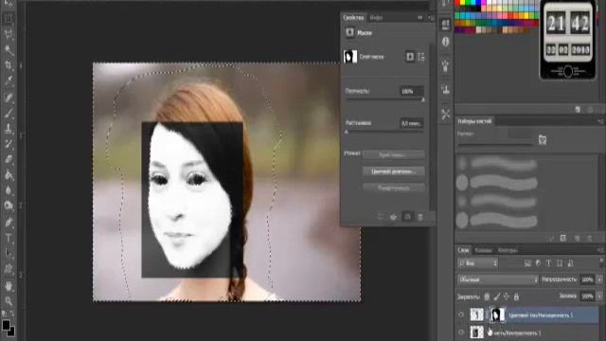
Task: Select the History Brush tool
Action: (9, 144)
